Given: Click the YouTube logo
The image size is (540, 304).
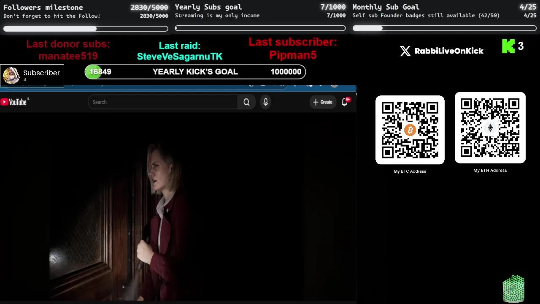Looking at the screenshot, I should (13, 102).
